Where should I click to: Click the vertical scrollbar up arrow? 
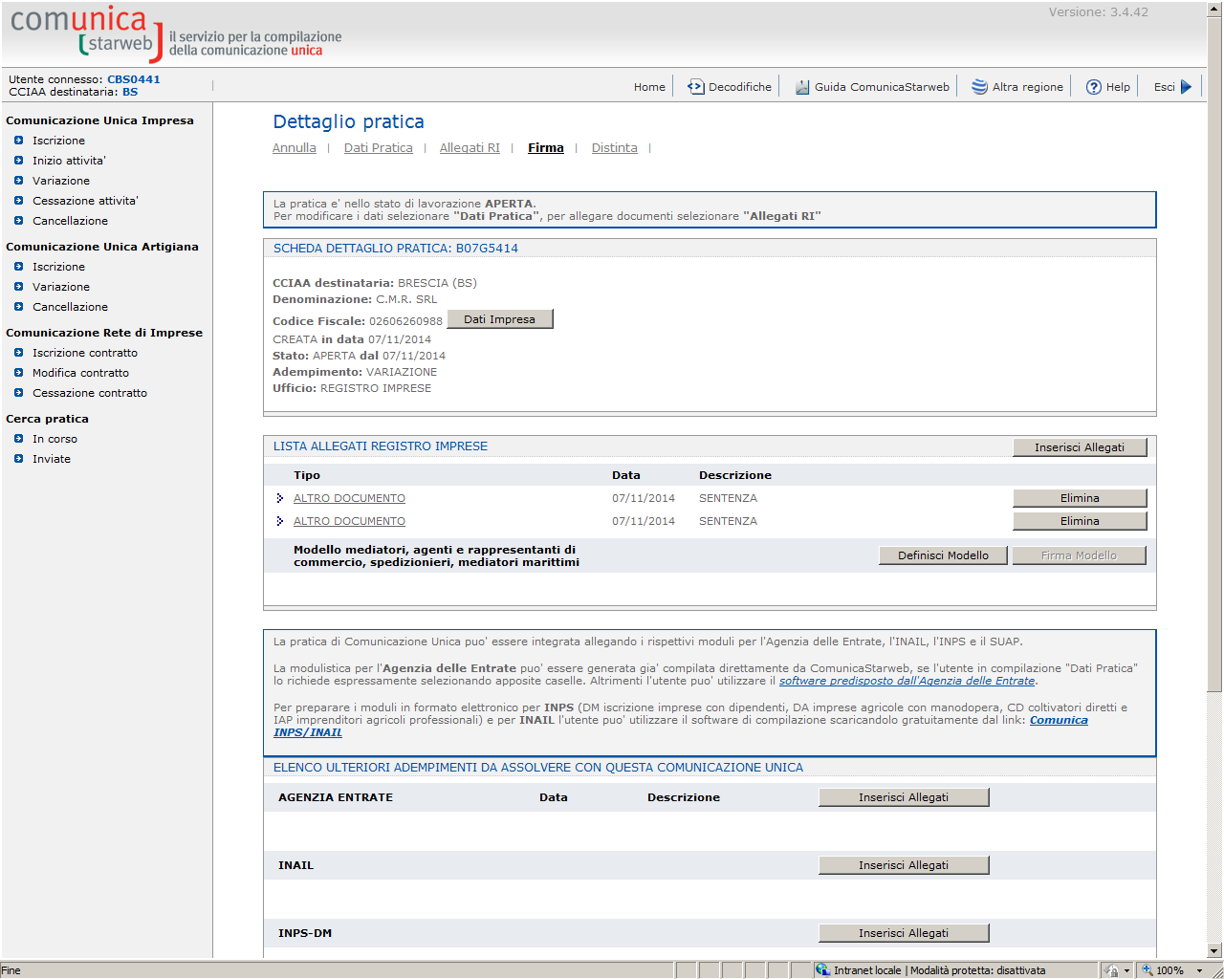(x=1214, y=10)
